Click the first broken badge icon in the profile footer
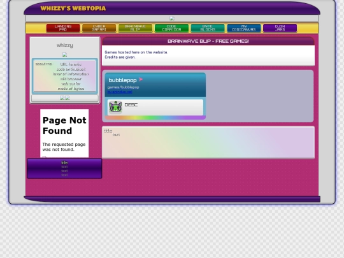Image resolution: width=344 pixels, height=258 pixels. pyautogui.click(x=62, y=98)
